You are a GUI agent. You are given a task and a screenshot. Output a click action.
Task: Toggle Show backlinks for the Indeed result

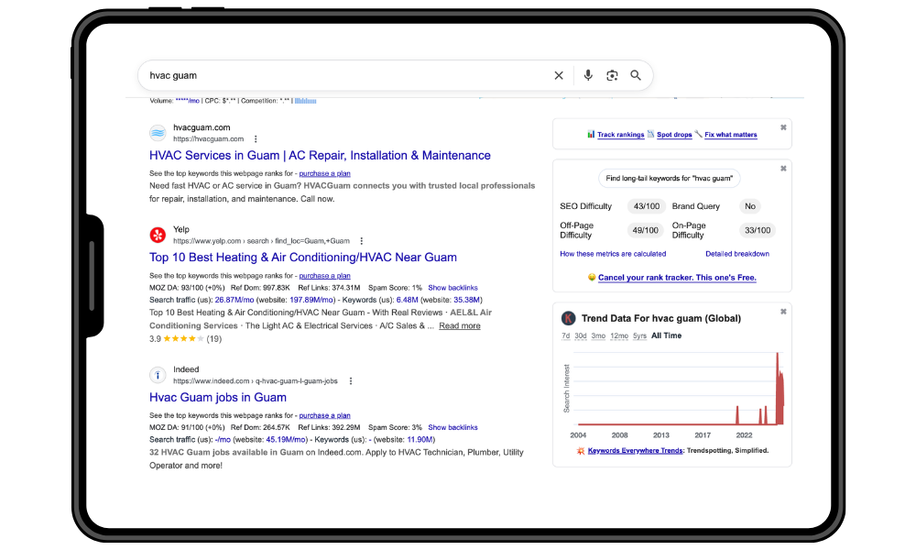pyautogui.click(x=453, y=426)
